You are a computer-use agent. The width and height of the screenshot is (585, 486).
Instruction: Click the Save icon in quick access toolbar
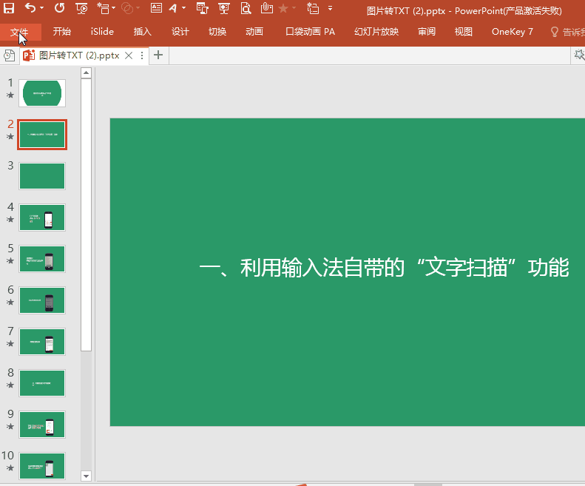click(x=9, y=8)
